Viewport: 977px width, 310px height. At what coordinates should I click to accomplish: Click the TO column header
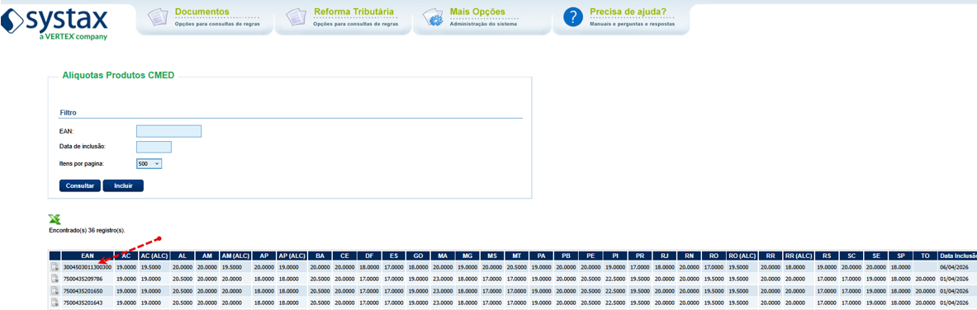point(925,256)
